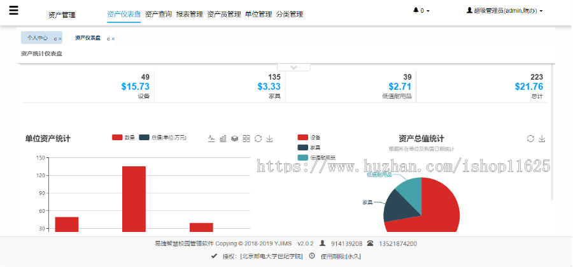Toggle the 设备 pie legend item
Viewport: 573px width, 267px height.
coord(309,138)
